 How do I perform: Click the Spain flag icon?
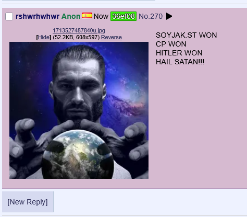87,16
